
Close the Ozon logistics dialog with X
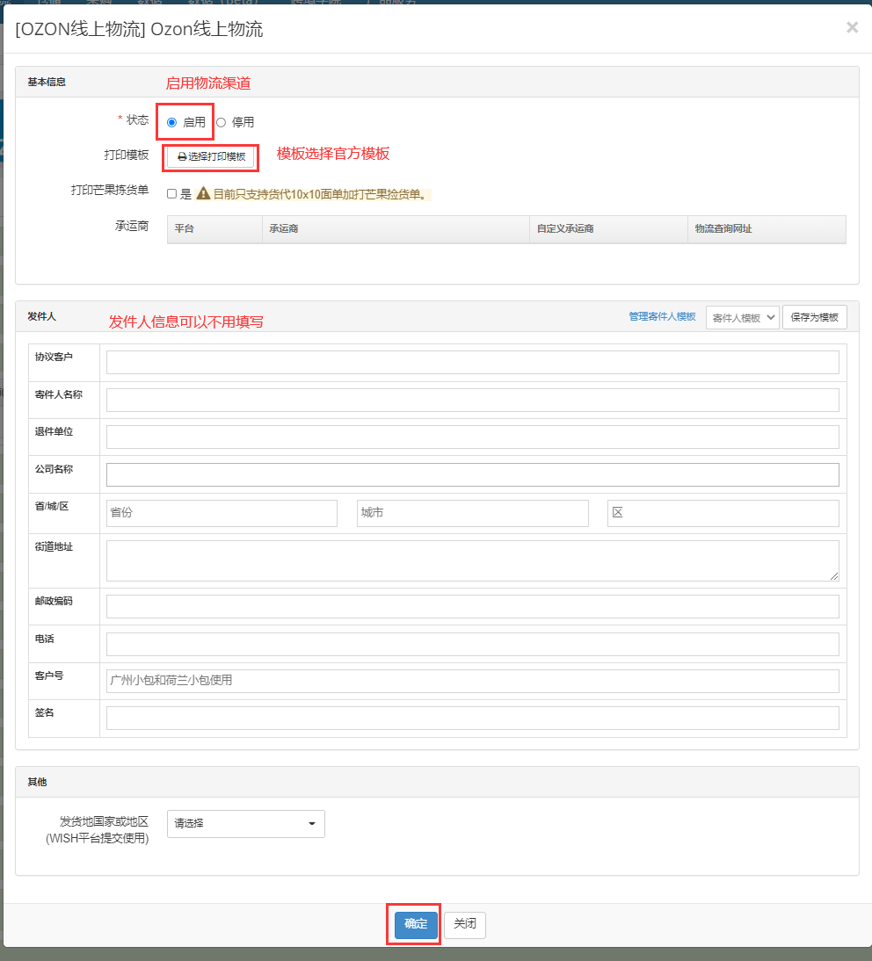[x=852, y=27]
